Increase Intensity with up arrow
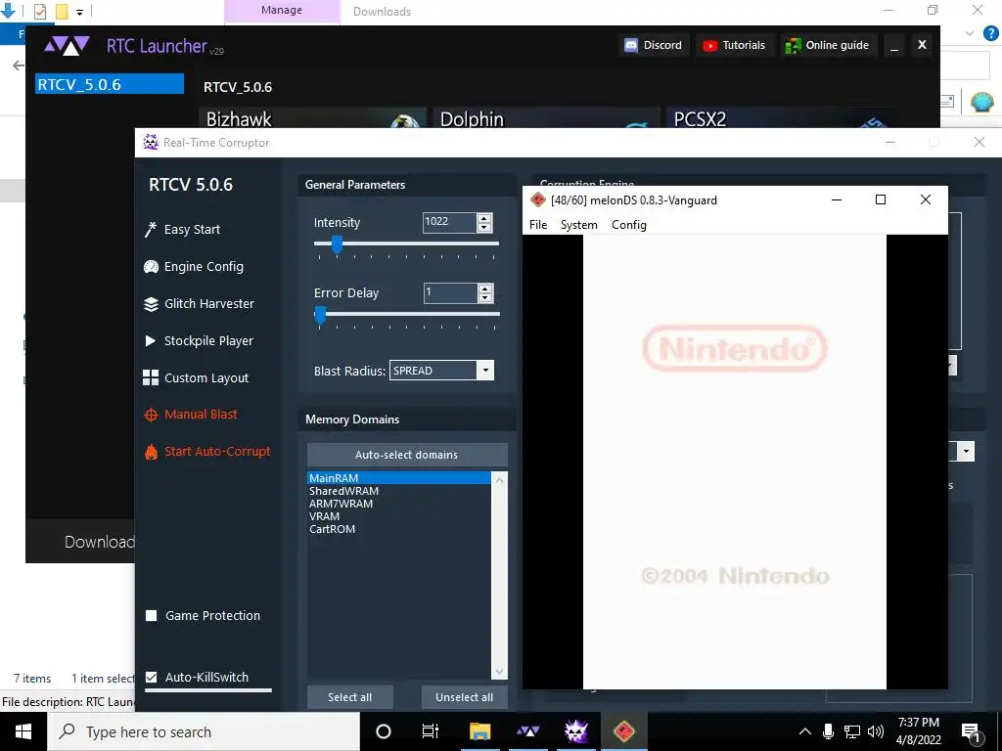Viewport: 1002px width, 751px height. pyautogui.click(x=484, y=218)
